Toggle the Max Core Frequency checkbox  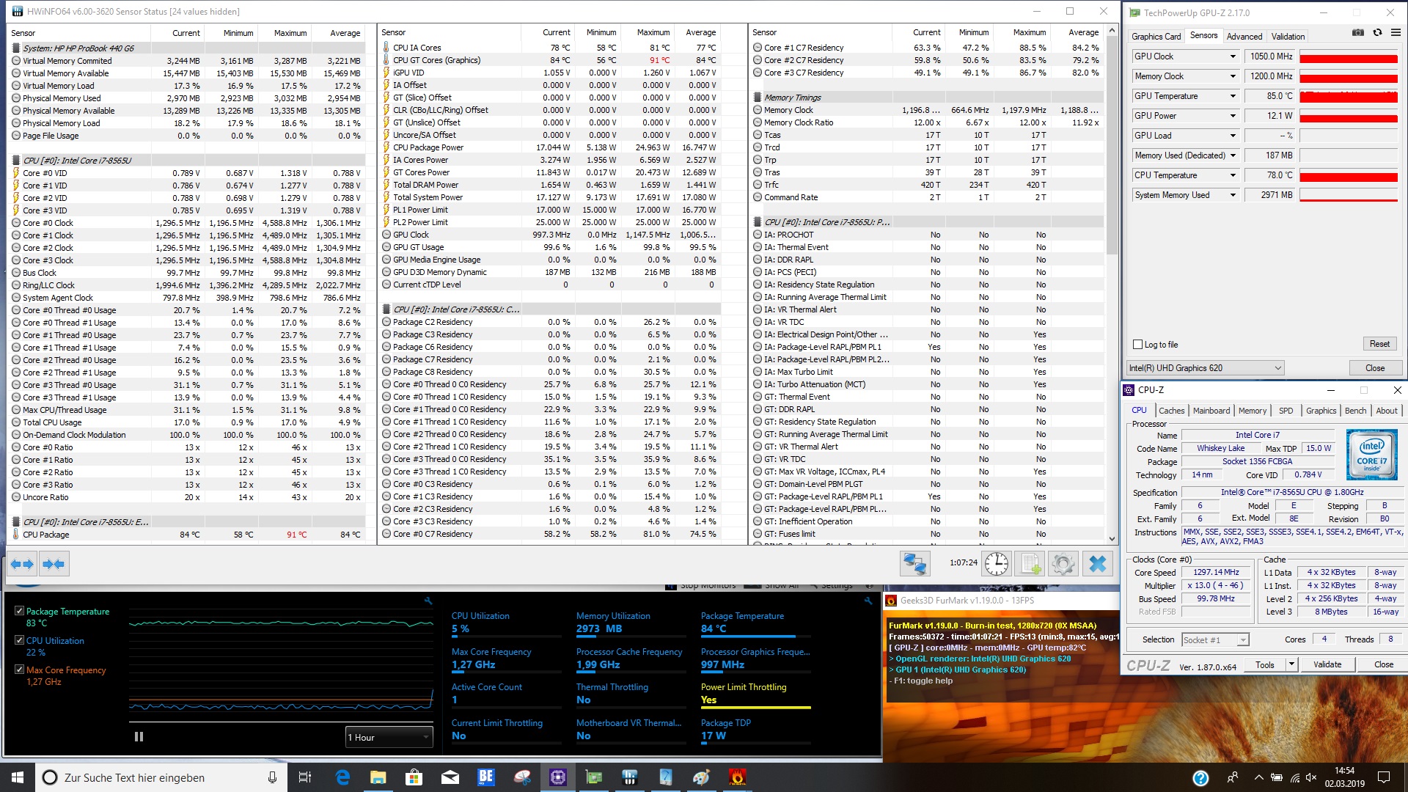tap(20, 670)
